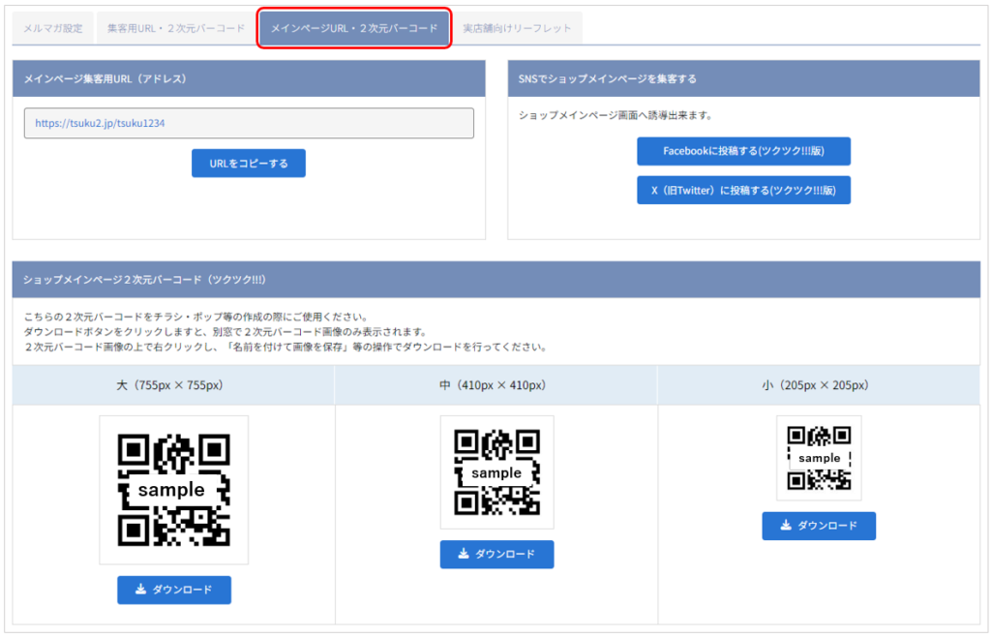Click the medium QR code sample image
The height and width of the screenshot is (637, 991).
point(496,472)
